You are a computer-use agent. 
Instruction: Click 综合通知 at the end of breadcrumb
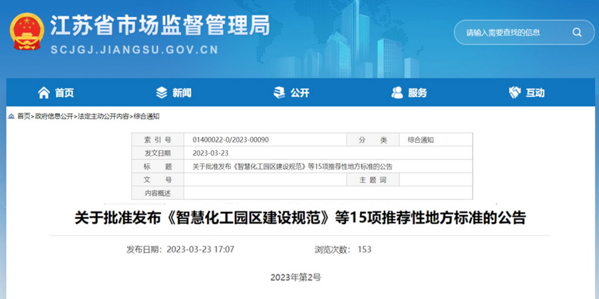(146, 116)
